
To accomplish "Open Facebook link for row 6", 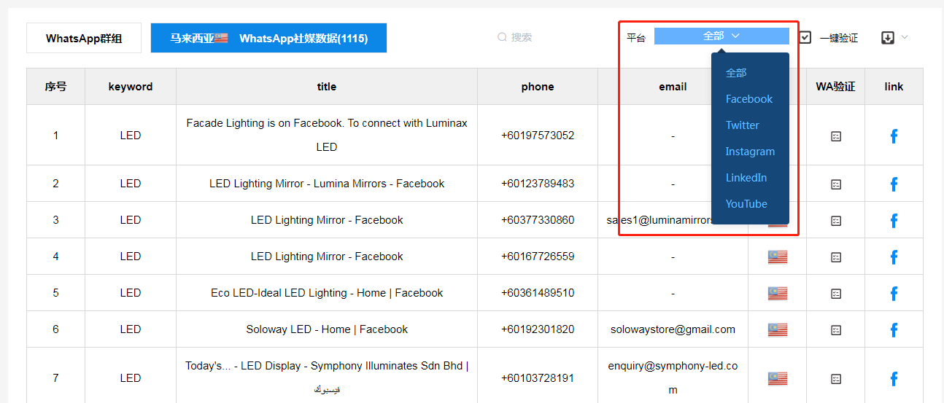I will [x=894, y=330].
